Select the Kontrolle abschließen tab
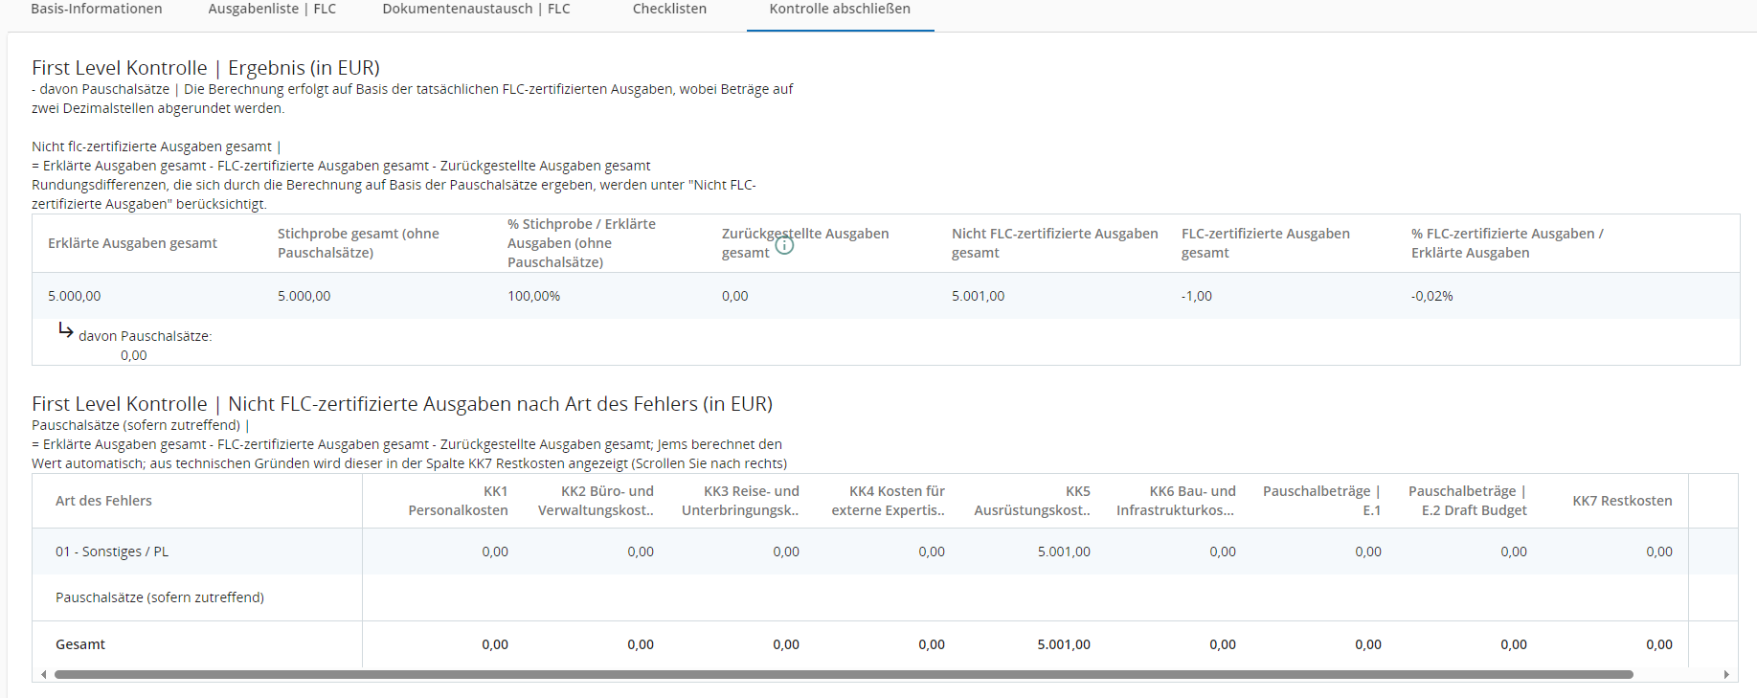The width and height of the screenshot is (1757, 698). click(840, 10)
